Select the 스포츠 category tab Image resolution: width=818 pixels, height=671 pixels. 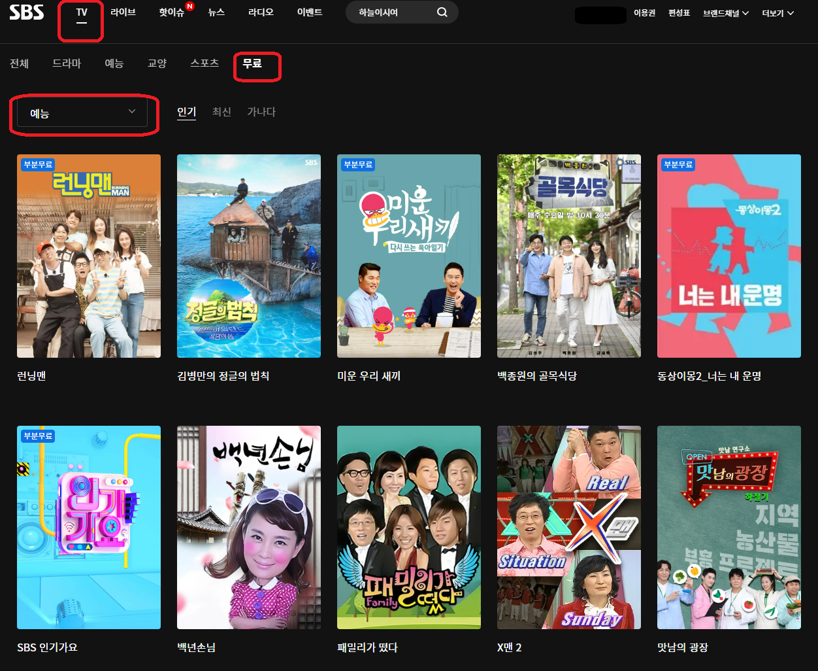pos(204,63)
